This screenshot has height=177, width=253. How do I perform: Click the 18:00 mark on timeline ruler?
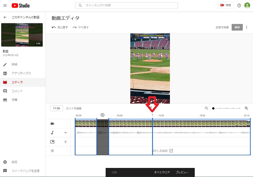coord(202,115)
